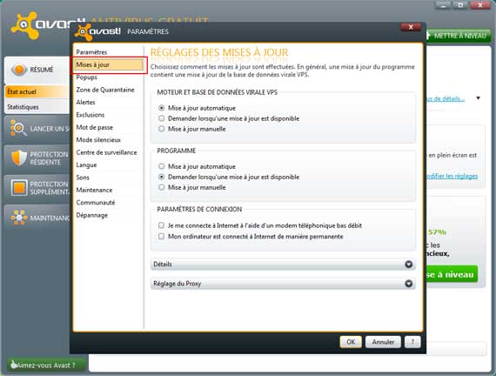This screenshot has width=496, height=376.
Task: Open Maintenance in the settings sidebar
Action: click(x=94, y=191)
